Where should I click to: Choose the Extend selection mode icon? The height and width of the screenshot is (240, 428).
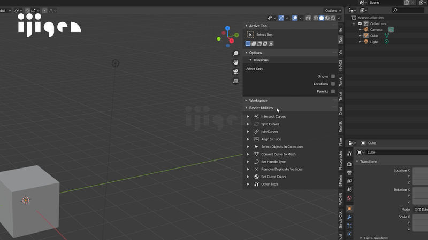click(254, 44)
